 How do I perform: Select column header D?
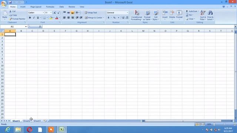43,31
